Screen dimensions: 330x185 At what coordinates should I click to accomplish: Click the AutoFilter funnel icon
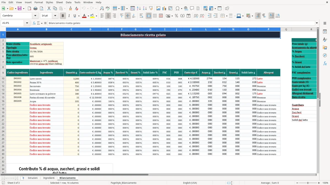point(151,8)
